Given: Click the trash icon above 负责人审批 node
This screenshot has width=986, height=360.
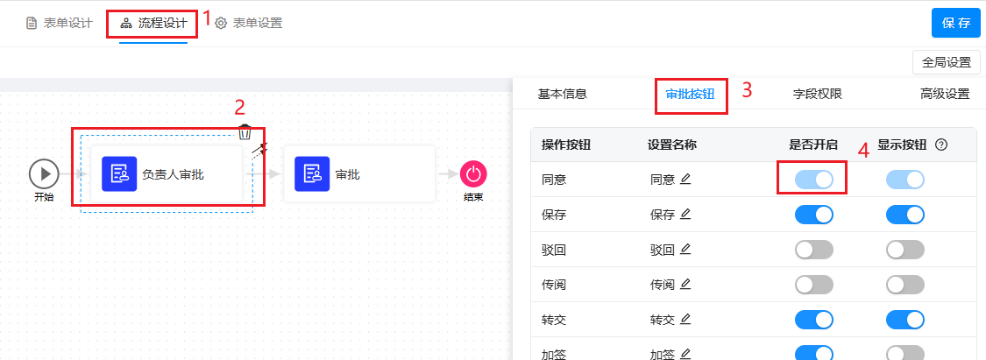Looking at the screenshot, I should (x=245, y=133).
